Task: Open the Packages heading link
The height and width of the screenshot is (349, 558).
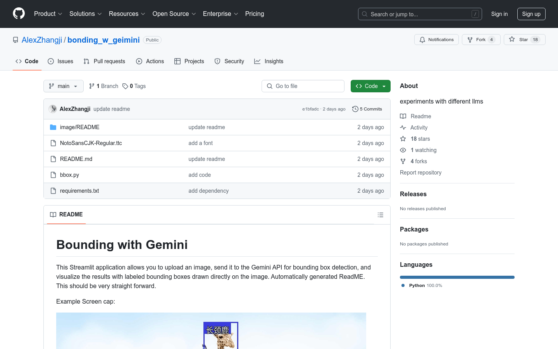Action: point(414,229)
